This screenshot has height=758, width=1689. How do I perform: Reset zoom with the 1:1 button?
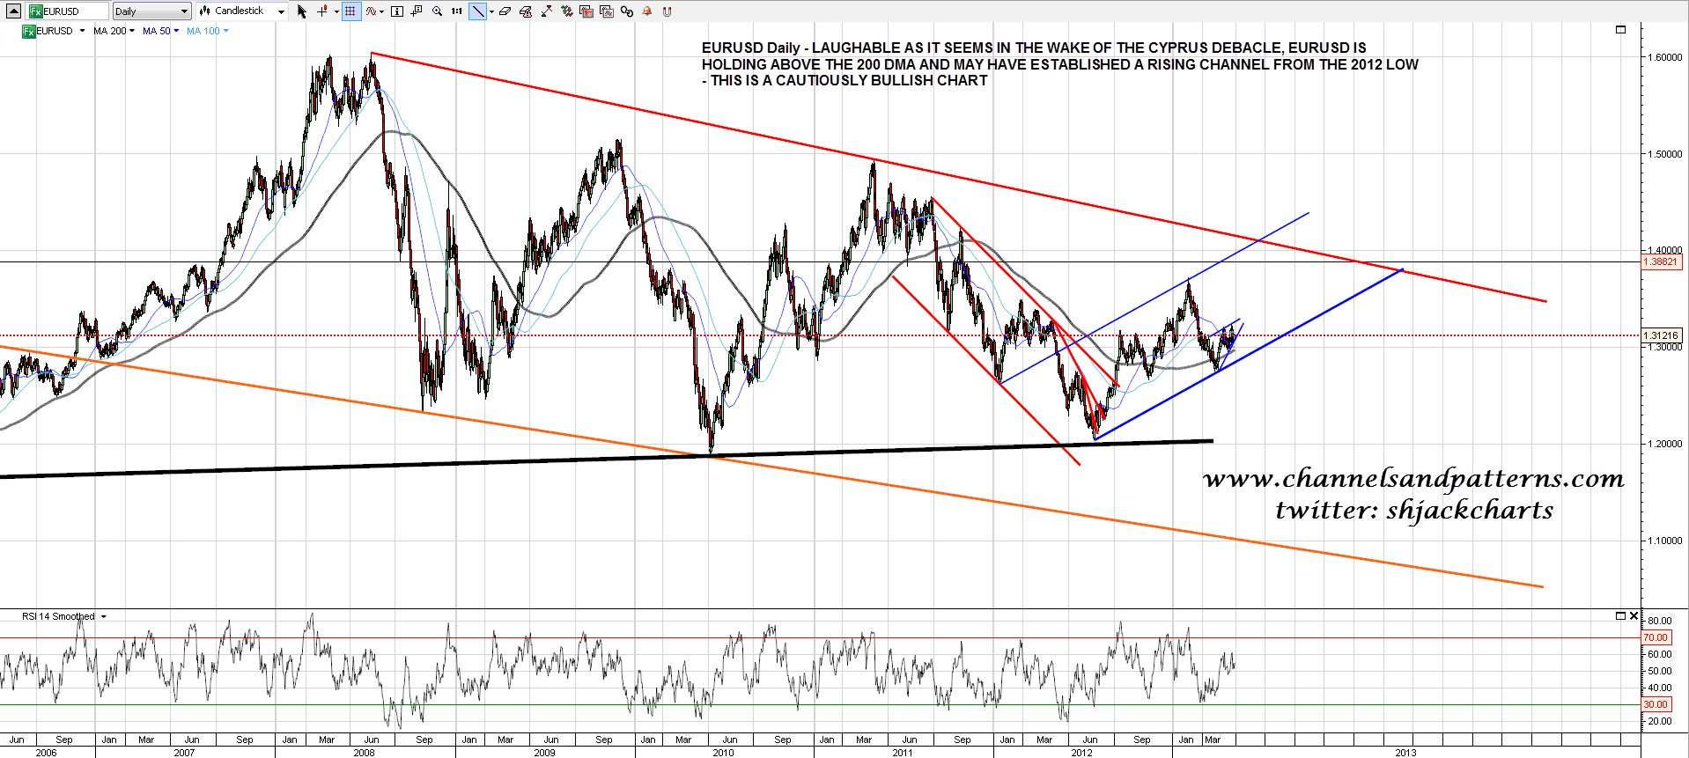coord(456,11)
